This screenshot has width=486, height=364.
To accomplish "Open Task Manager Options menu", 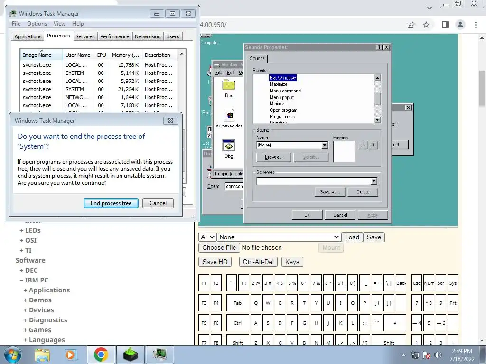I will 37,24.
